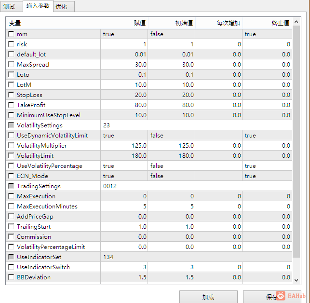Toggle the MaxSpread checkbox
Viewport: 310px width, 303px height.
(x=11, y=64)
